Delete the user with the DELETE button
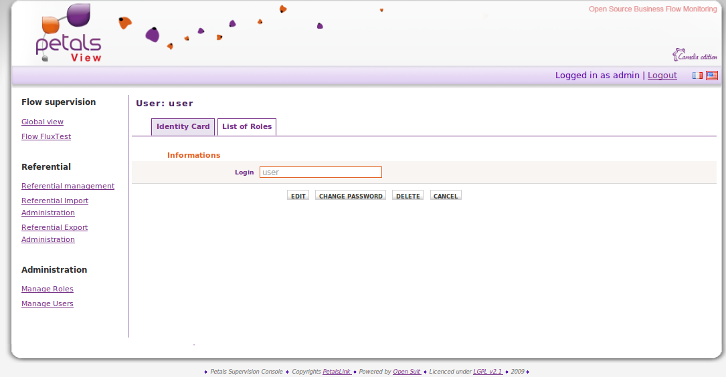726x377 pixels. tap(407, 196)
